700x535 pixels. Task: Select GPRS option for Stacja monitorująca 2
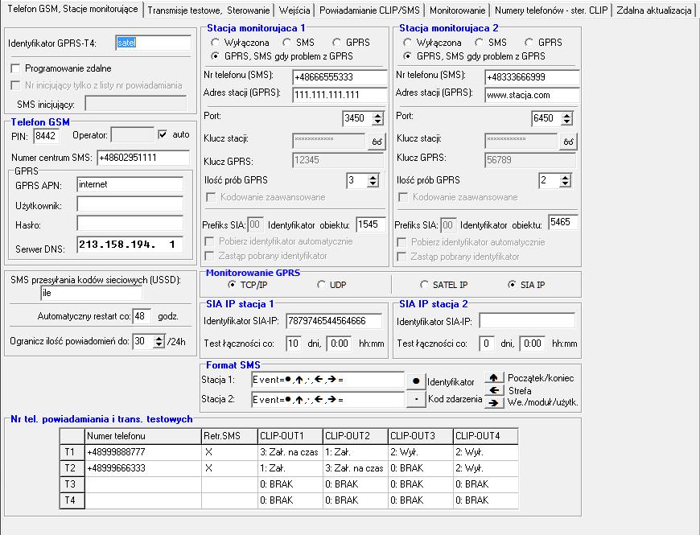coord(529,43)
